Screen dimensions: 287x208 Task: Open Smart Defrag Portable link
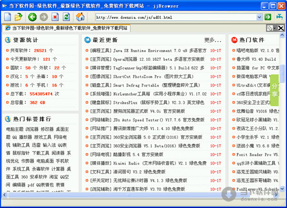(x=156, y=85)
